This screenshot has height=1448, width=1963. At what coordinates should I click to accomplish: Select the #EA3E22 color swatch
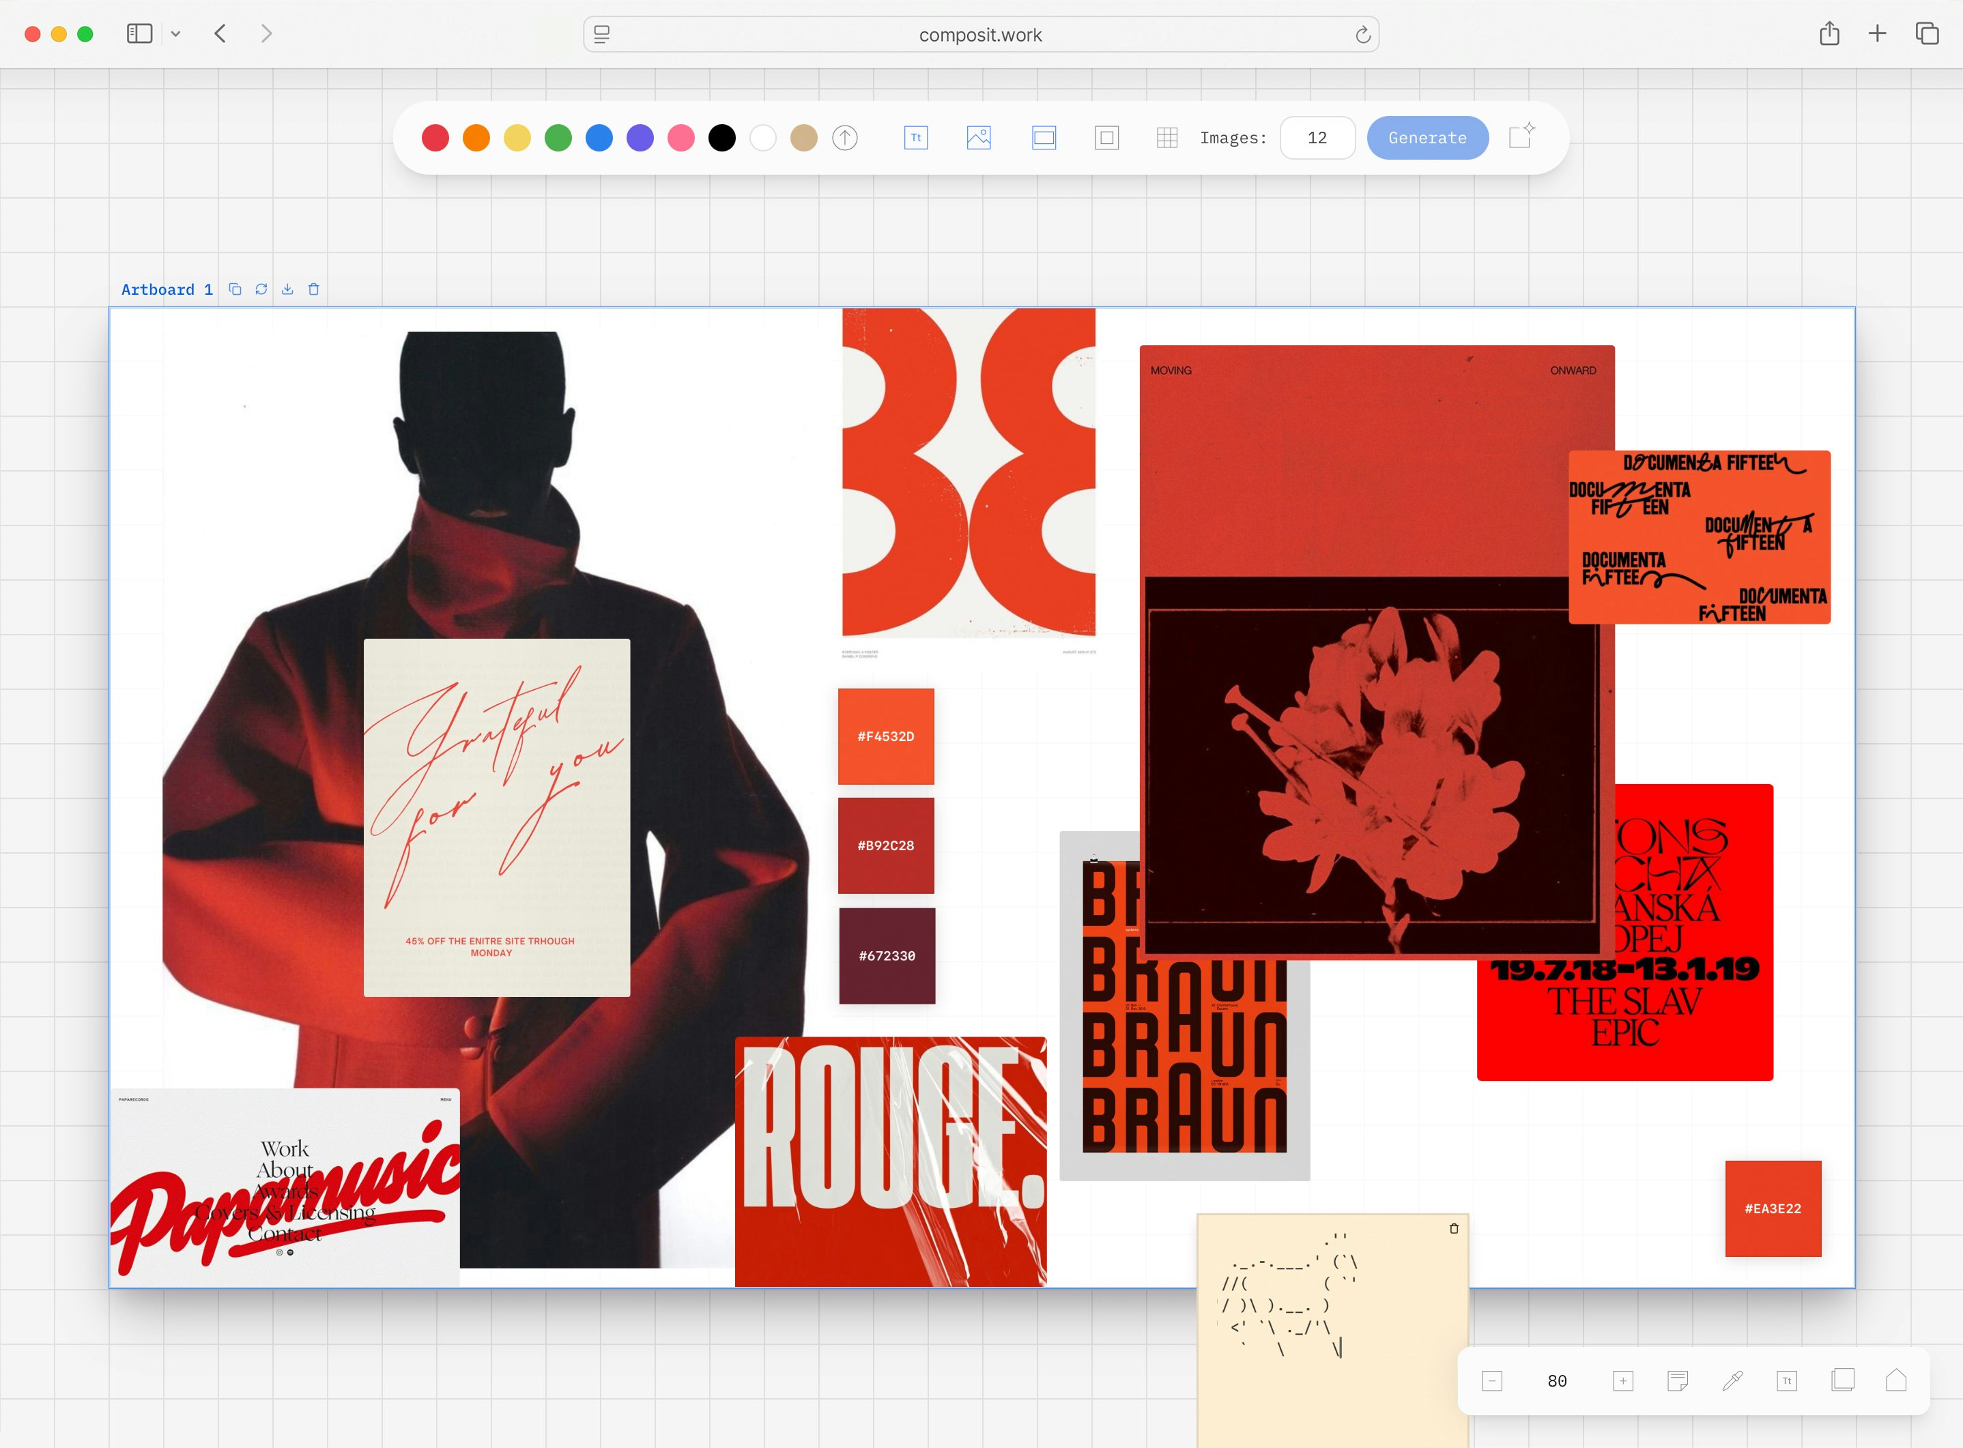[x=1774, y=1208]
